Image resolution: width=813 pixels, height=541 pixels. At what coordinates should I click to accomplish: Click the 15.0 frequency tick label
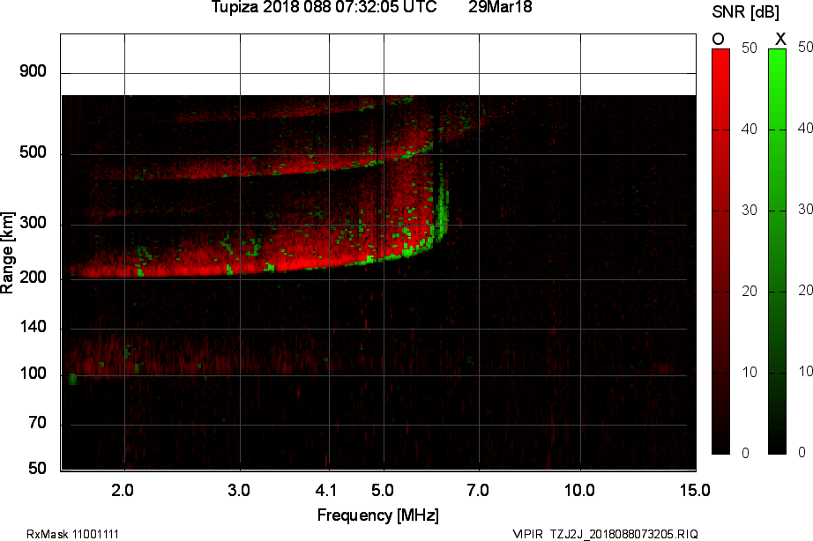pos(695,490)
